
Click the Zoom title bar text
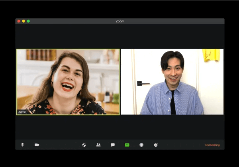point(120,21)
